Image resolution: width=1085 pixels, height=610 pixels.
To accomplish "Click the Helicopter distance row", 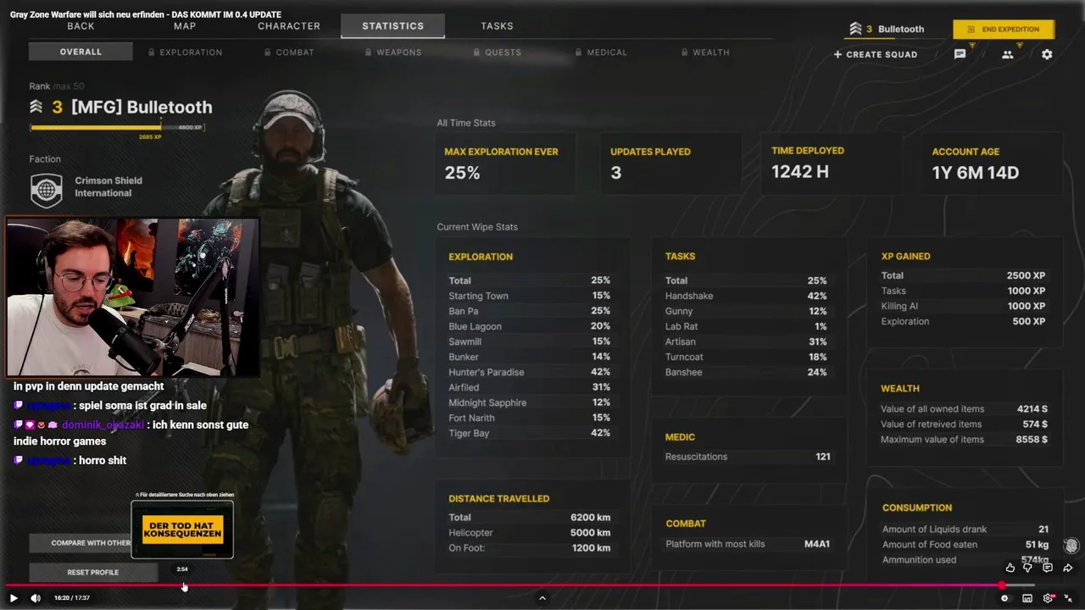I will click(529, 532).
